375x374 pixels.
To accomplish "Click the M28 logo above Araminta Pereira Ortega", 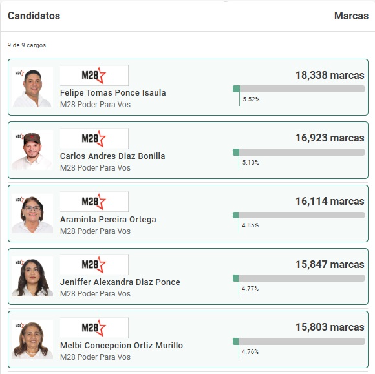I will [x=94, y=202].
